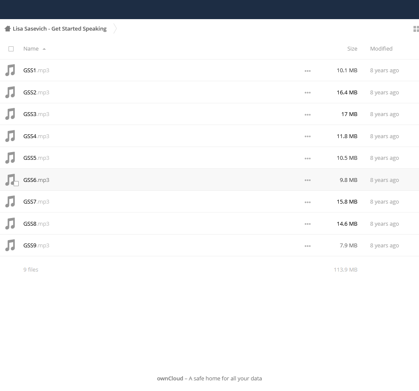Open the GSS7.mp3 file
Image resolution: width=419 pixels, height=391 pixels.
37,201
